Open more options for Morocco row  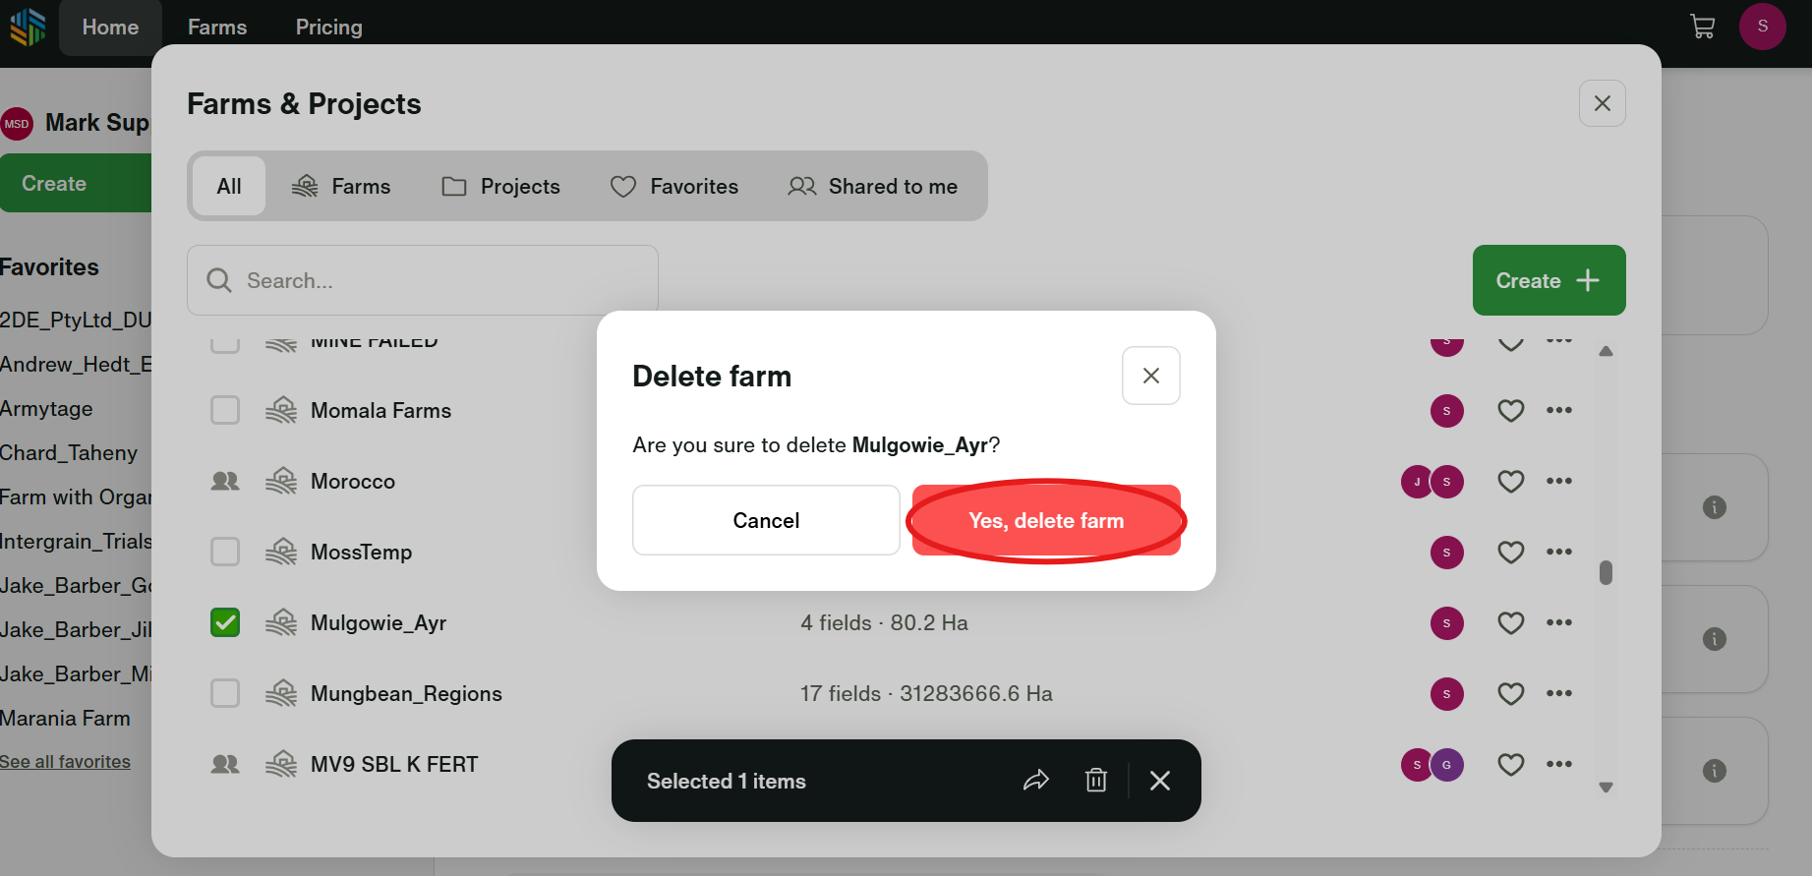point(1559,481)
